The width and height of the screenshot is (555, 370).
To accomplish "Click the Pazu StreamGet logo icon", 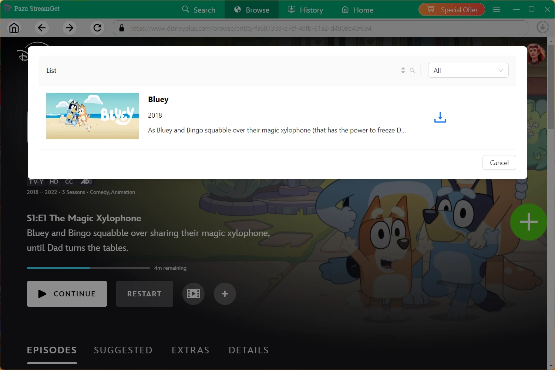I will point(7,9).
